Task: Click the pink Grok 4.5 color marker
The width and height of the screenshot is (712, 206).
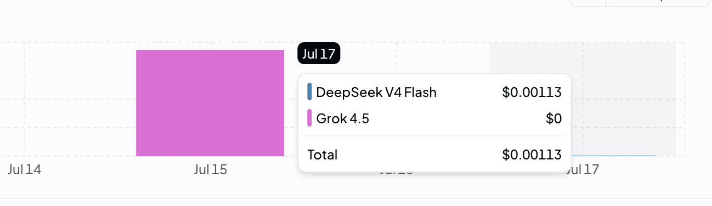Action: tap(309, 118)
